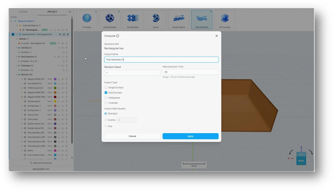Toggle visibility of Envelope Rectangular box mesh
The image size is (334, 191).
point(63,43)
